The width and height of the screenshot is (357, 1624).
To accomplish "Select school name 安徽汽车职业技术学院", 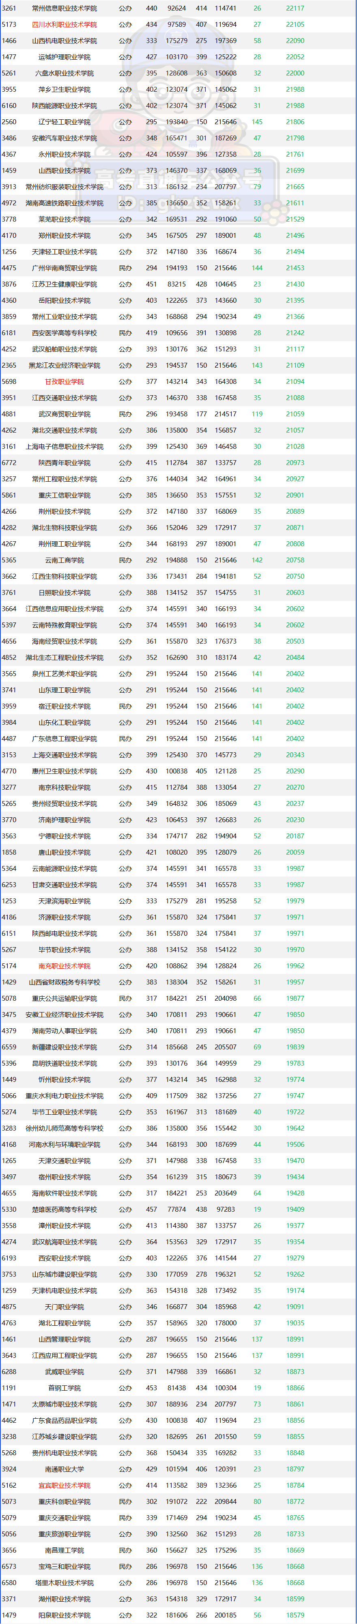I will coord(65,138).
